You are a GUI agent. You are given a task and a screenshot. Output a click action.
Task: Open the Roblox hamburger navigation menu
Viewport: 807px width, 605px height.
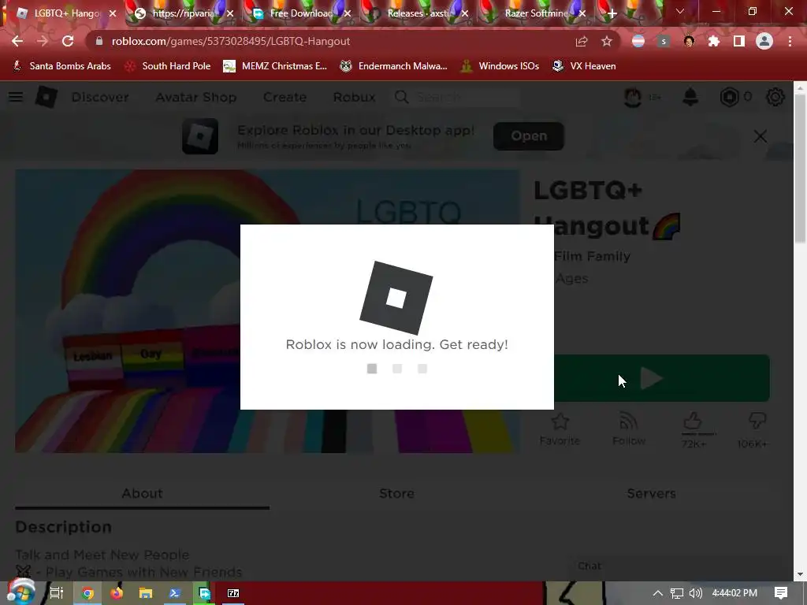(16, 97)
